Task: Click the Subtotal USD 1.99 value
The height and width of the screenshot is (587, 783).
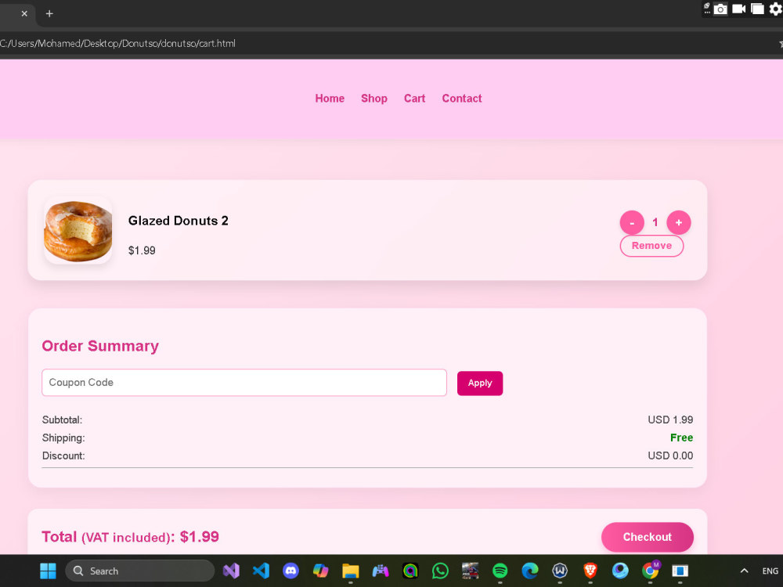Action: (670, 420)
